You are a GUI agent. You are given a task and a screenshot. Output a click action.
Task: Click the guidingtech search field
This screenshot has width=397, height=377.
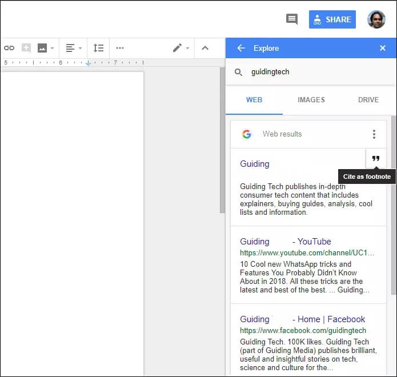[311, 72]
